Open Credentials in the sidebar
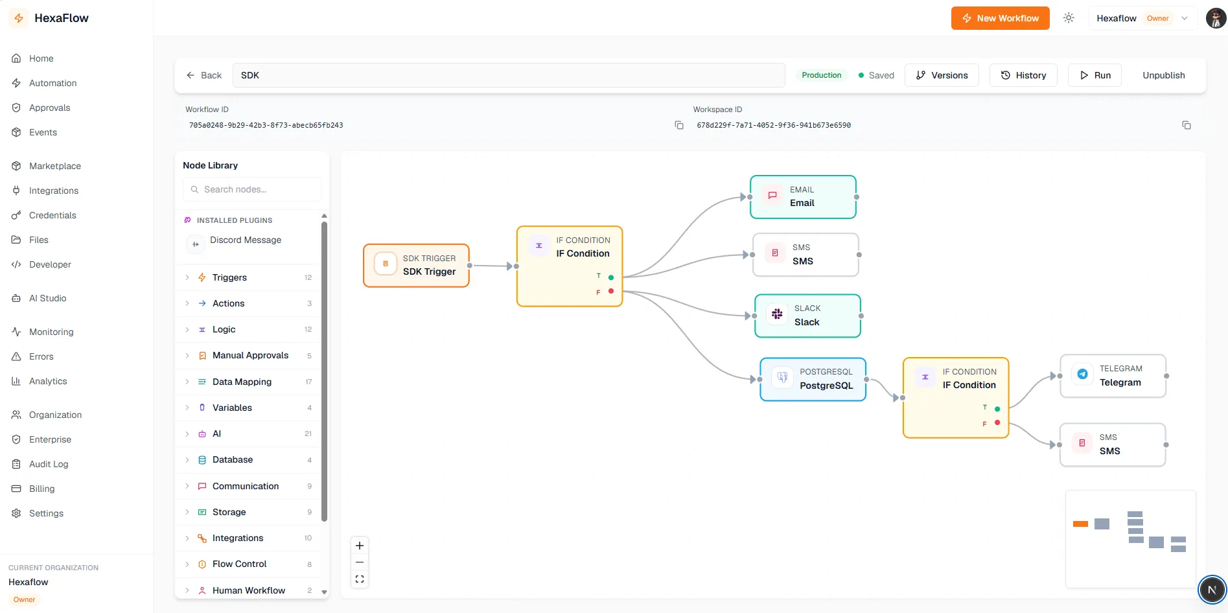This screenshot has height=613, width=1228. coord(52,215)
